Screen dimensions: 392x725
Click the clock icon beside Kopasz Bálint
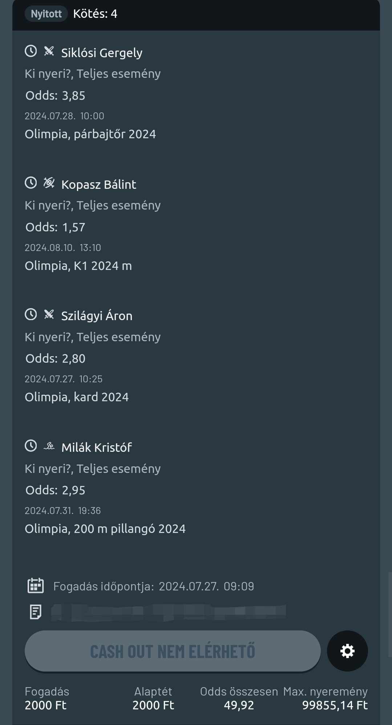tap(31, 183)
